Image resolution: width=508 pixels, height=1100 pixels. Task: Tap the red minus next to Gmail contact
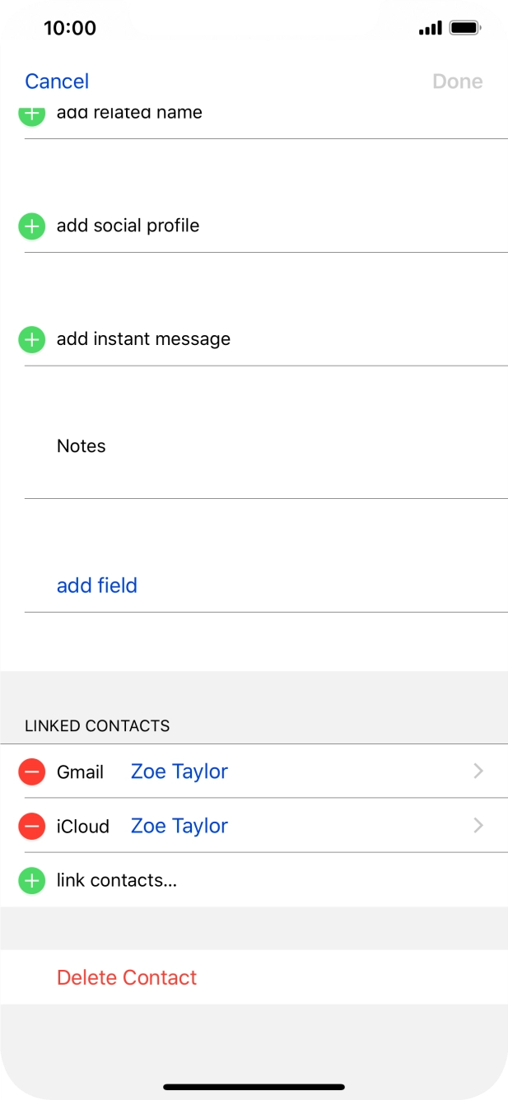click(x=31, y=771)
